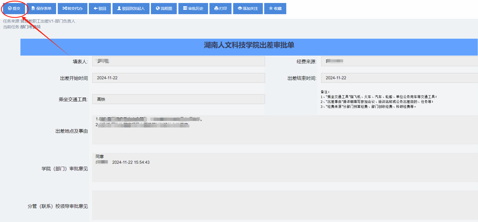Open the 流程图 flowchart view
Image resolution: width=478 pixels, height=222 pixels.
point(164,8)
